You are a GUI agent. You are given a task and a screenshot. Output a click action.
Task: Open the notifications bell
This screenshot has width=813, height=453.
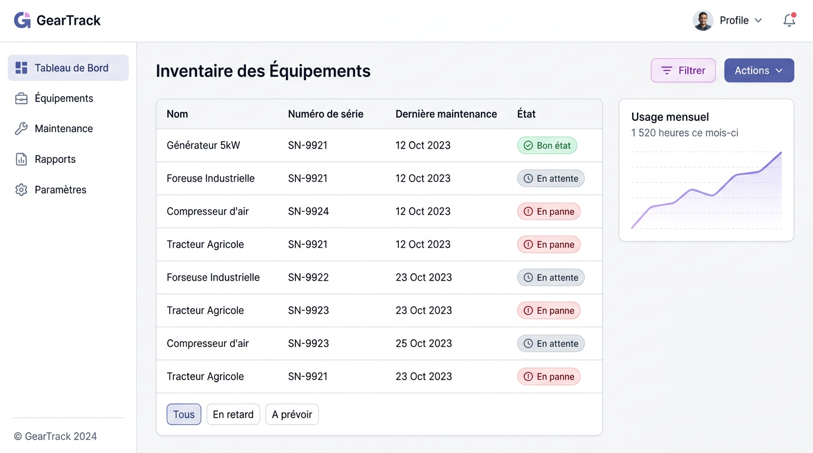click(789, 21)
